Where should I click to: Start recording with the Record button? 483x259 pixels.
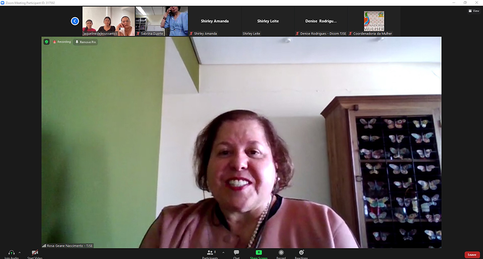281,253
